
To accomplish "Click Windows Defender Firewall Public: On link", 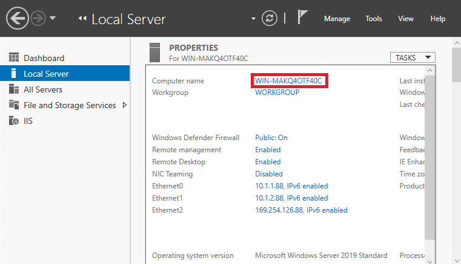I will (x=271, y=138).
